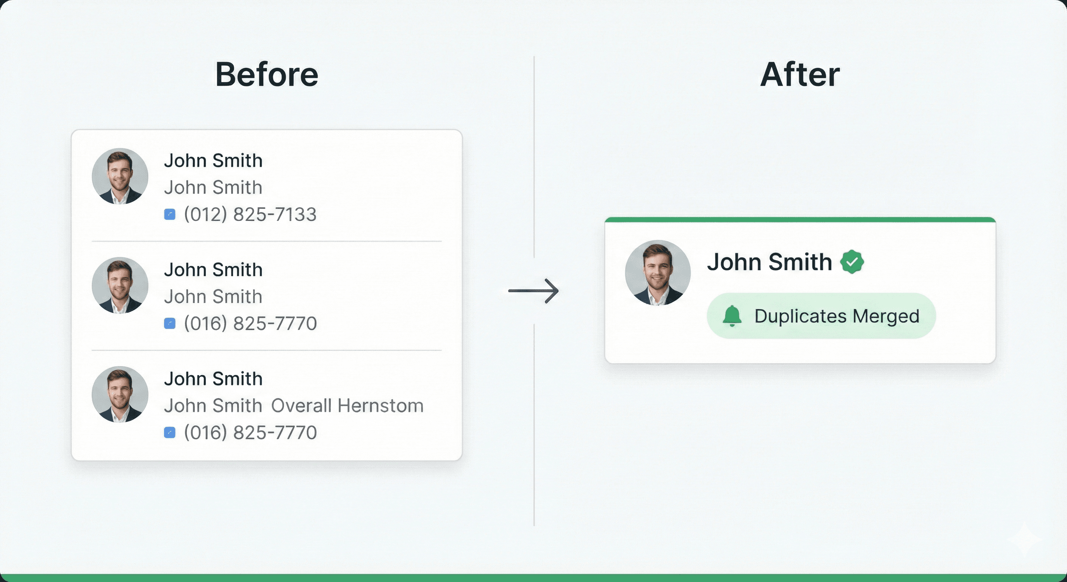Click the arrow between Before and After
Image resolution: width=1067 pixels, height=582 pixels.
[533, 291]
